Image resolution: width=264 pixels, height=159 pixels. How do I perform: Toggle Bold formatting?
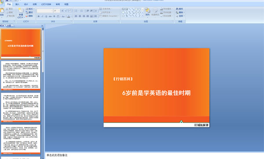coord(39,16)
